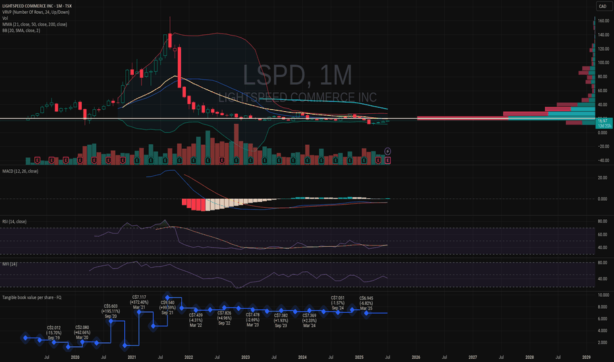Image resolution: width=614 pixels, height=362 pixels.
Task: Select the VRVP indicator legend
Action: [x=36, y=12]
